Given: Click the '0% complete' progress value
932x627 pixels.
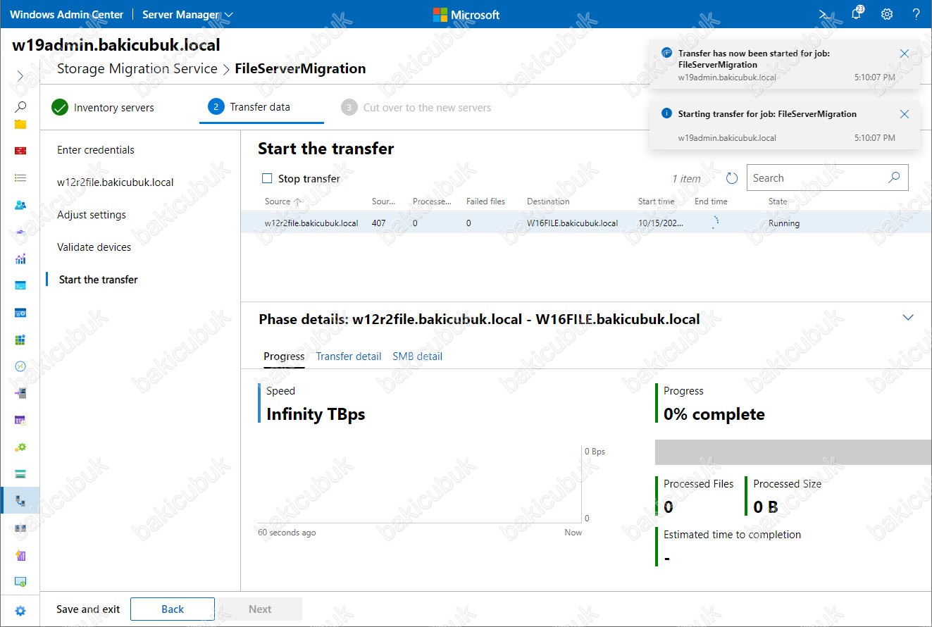Looking at the screenshot, I should pyautogui.click(x=714, y=414).
